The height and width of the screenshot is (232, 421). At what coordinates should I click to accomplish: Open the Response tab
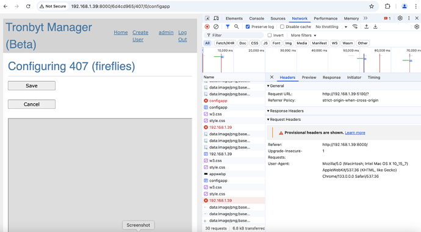coord(331,78)
